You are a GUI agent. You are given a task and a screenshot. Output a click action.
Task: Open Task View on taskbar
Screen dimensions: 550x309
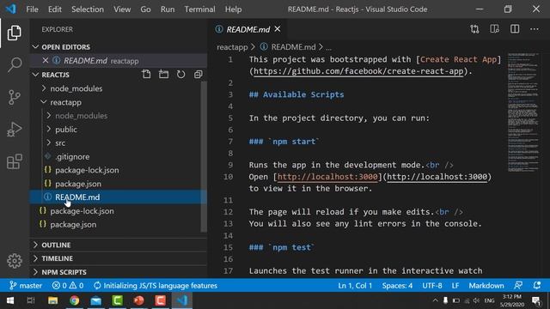pyautogui.click(x=31, y=300)
